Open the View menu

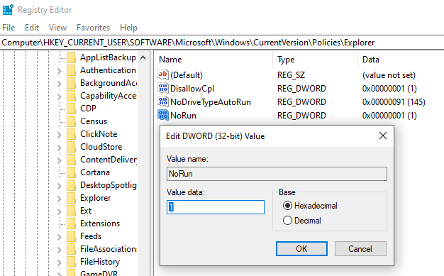click(x=57, y=28)
